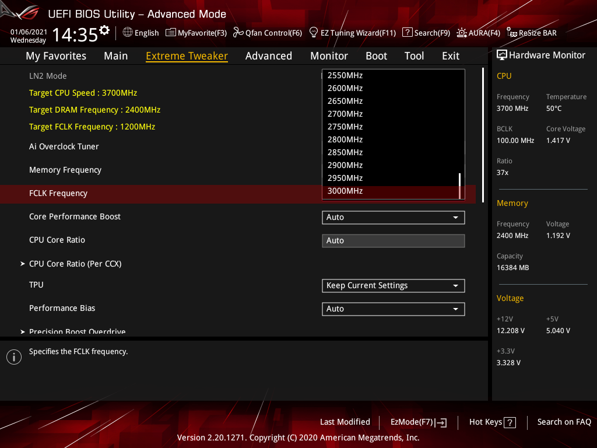Viewport: 597px width, 448px height.
Task: Click the Hot Keys button
Action: tap(492, 422)
